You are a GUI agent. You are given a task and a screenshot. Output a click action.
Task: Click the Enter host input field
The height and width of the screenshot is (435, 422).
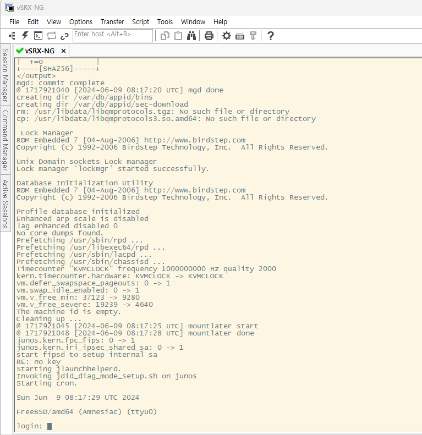(113, 36)
